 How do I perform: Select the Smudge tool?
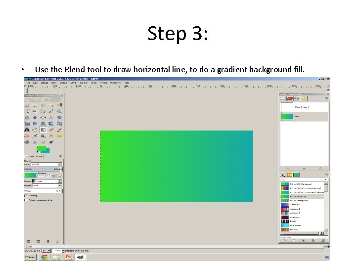(x=43, y=142)
